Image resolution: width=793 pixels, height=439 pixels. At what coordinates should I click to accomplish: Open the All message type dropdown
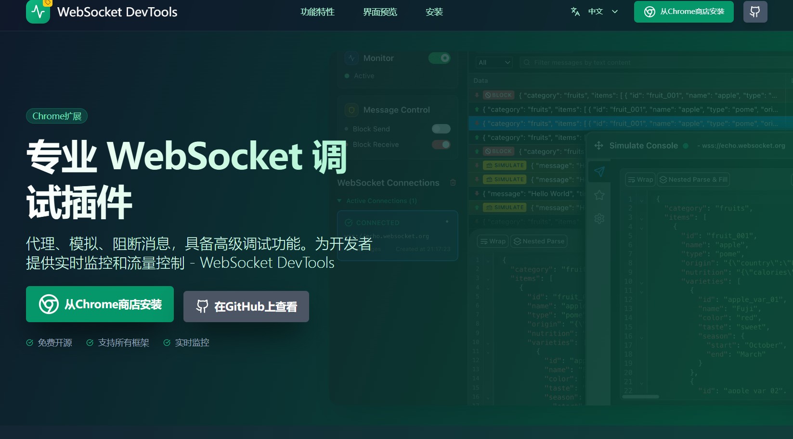494,63
